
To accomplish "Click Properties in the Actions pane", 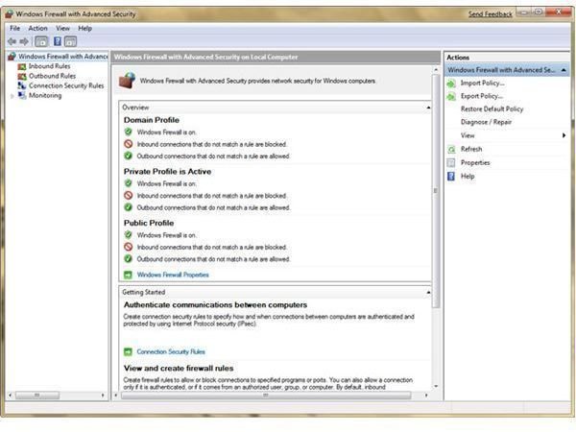I will coord(475,163).
